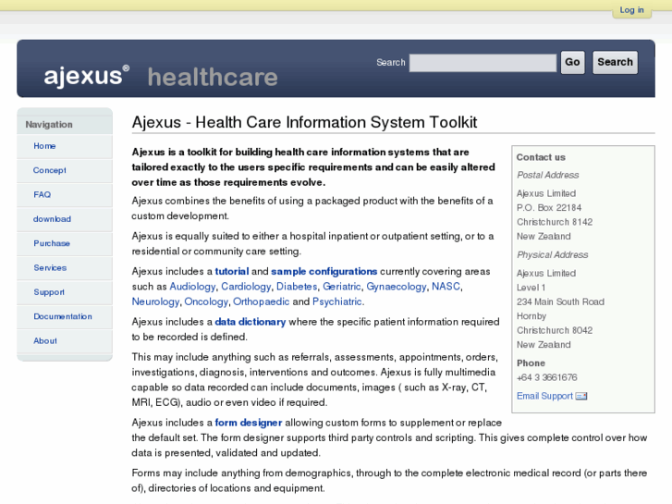Viewport: 672px width, 504px height.
Task: Open the Gynaecology link
Action: (x=397, y=287)
